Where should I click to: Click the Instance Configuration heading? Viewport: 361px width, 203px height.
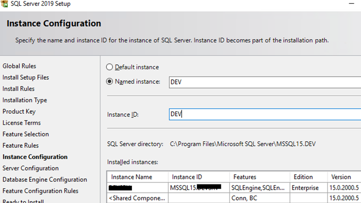54,24
